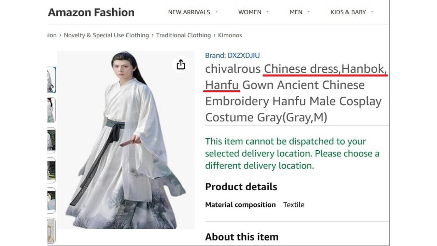The image size is (437, 246).
Task: Click the main product image
Action: pos(126,140)
